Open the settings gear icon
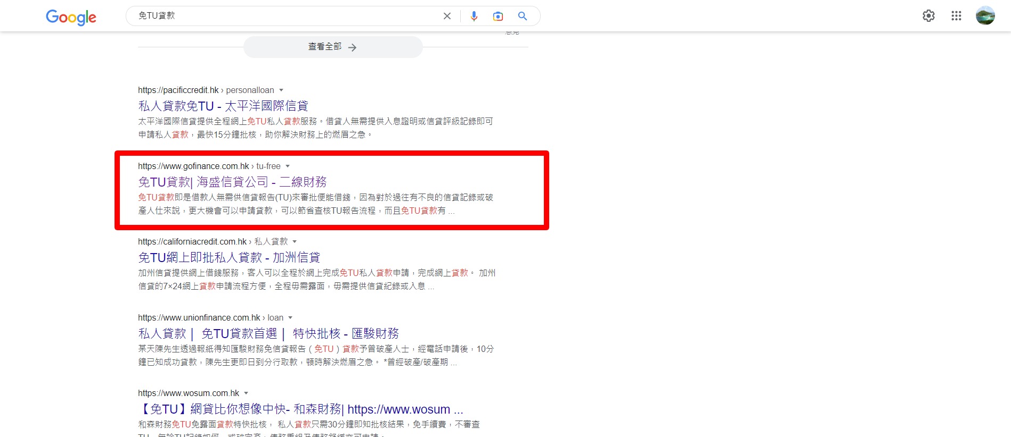This screenshot has width=1011, height=437. tap(928, 16)
